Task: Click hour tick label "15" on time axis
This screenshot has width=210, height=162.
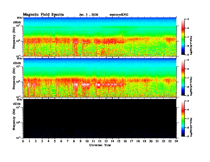Action: tap(119, 141)
